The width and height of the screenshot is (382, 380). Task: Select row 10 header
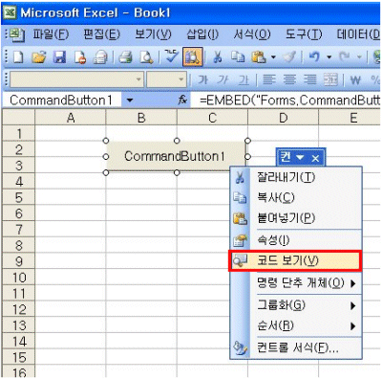[18, 278]
